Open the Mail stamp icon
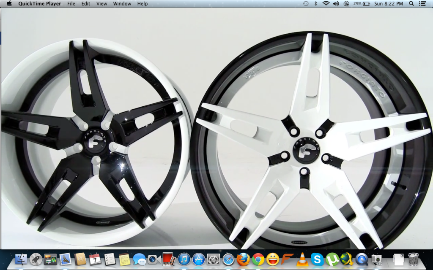The image size is (433, 270). click(x=66, y=259)
